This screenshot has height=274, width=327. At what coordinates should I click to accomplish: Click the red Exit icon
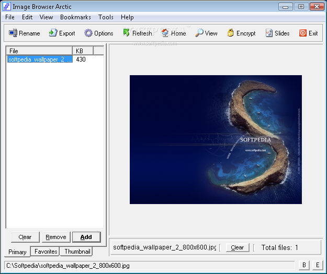[x=303, y=33]
